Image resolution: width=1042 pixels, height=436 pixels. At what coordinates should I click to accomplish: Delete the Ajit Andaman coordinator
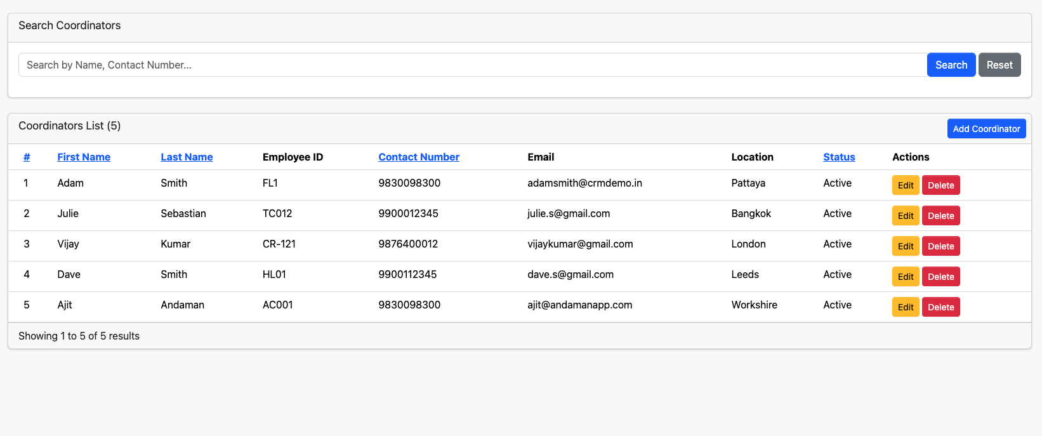(940, 307)
